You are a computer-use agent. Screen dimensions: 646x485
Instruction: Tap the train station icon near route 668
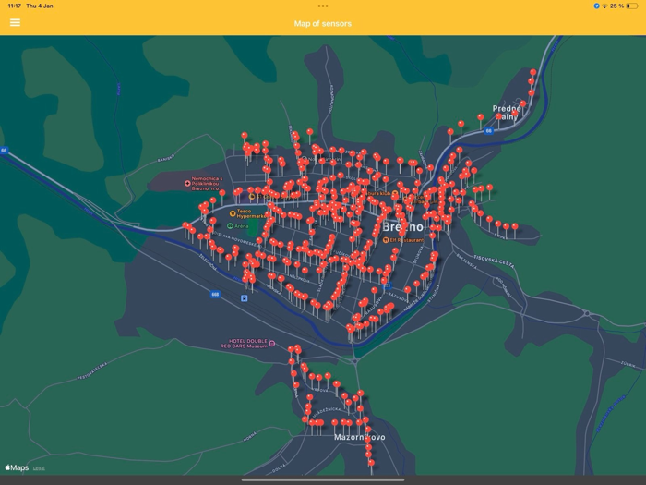tap(245, 297)
